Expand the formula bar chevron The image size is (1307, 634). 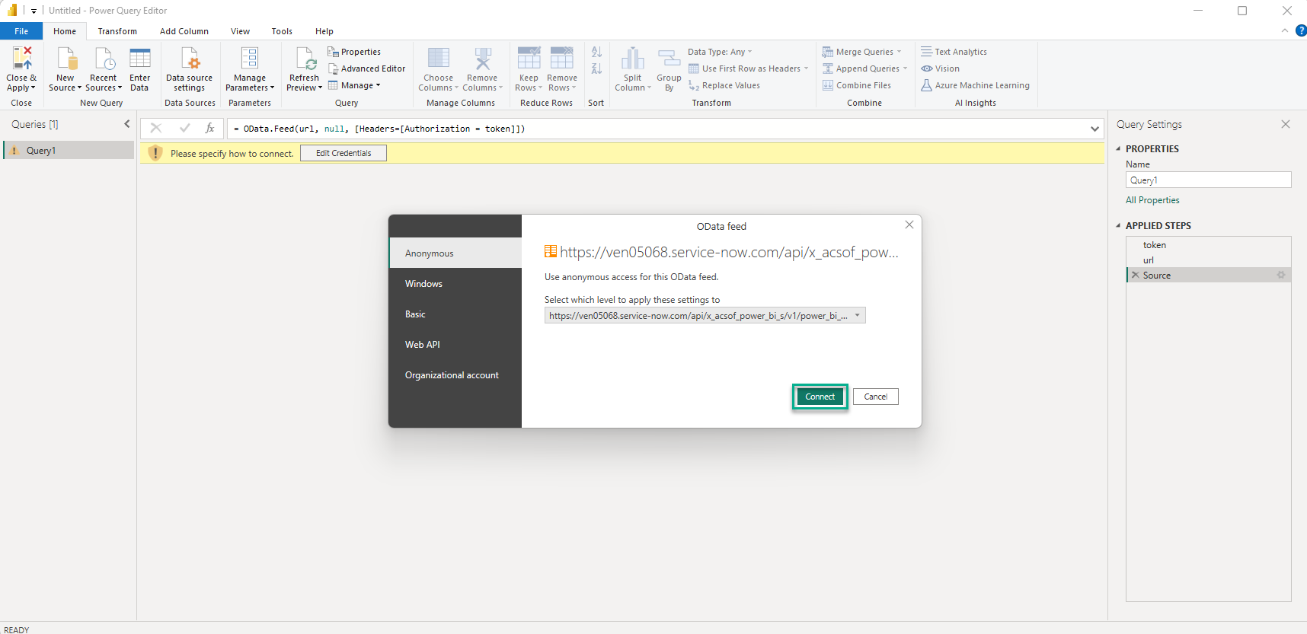coord(1094,129)
